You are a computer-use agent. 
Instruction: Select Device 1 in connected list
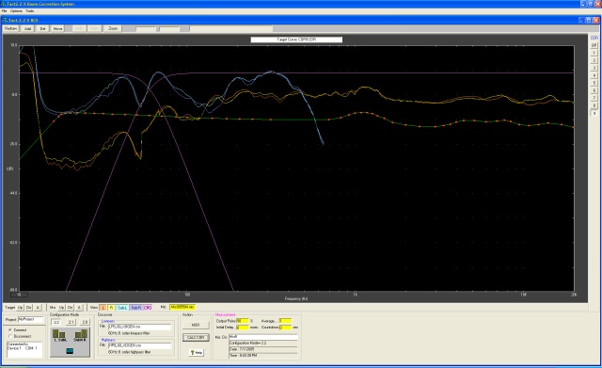tap(23, 348)
